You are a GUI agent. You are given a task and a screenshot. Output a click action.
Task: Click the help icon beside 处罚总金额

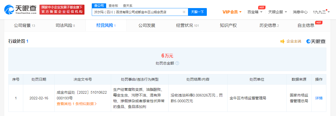click(x=177, y=63)
